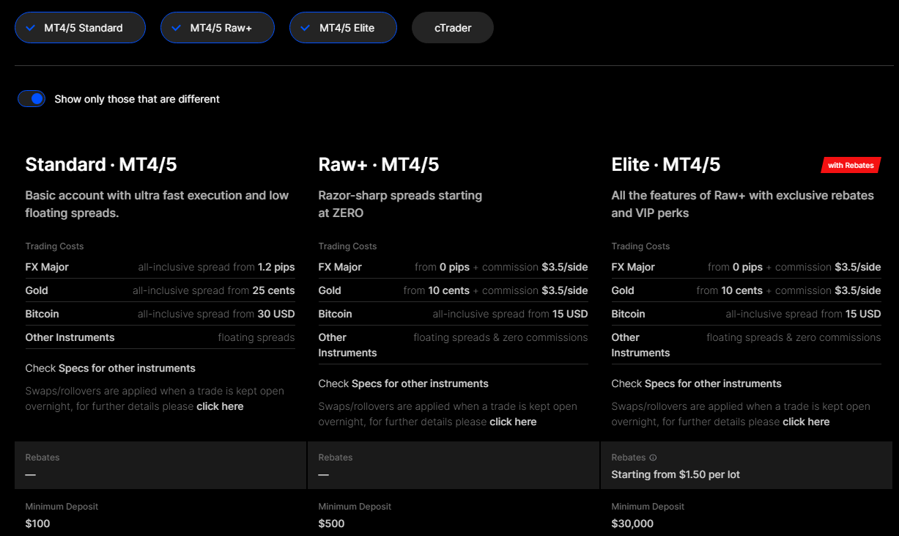Click 'click here' for swaps in Raw+ column
This screenshot has width=899, height=536.
click(513, 422)
